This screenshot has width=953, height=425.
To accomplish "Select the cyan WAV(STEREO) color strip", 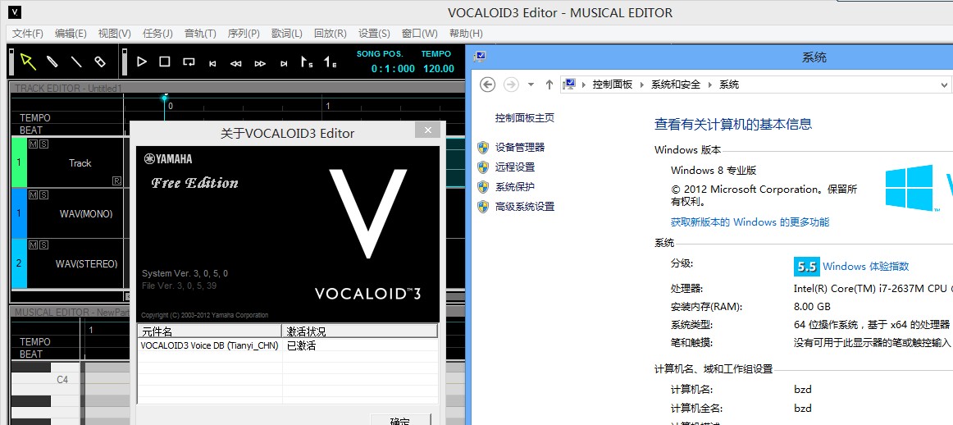I will pos(19,263).
